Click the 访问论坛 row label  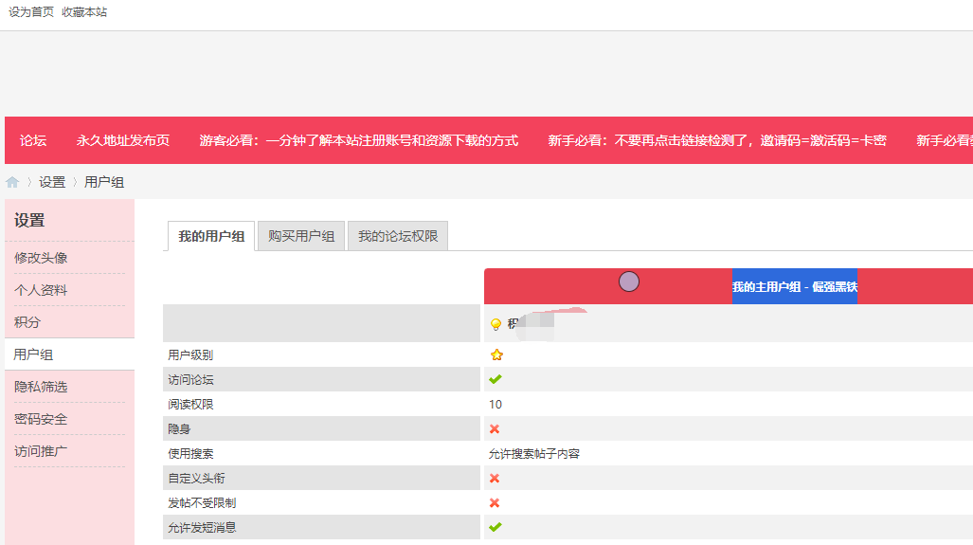coord(190,379)
